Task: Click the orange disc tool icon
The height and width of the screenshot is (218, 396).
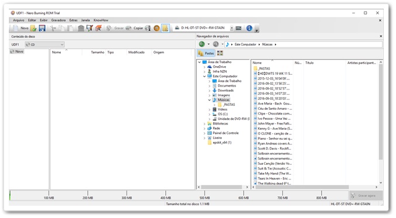Action: pyautogui.click(x=98, y=28)
